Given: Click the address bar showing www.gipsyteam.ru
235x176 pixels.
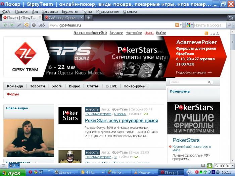Looking at the screenshot, I should tap(112, 25).
